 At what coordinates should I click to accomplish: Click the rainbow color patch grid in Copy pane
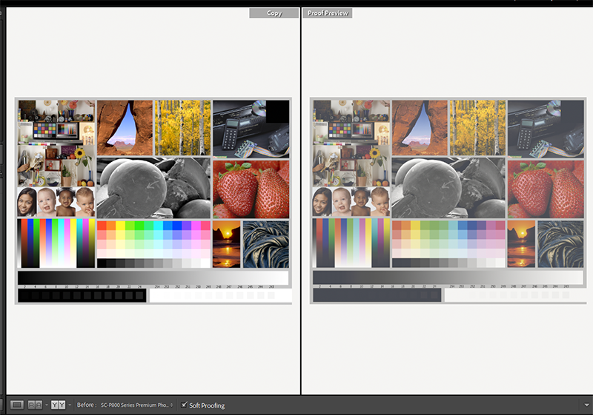point(153,239)
